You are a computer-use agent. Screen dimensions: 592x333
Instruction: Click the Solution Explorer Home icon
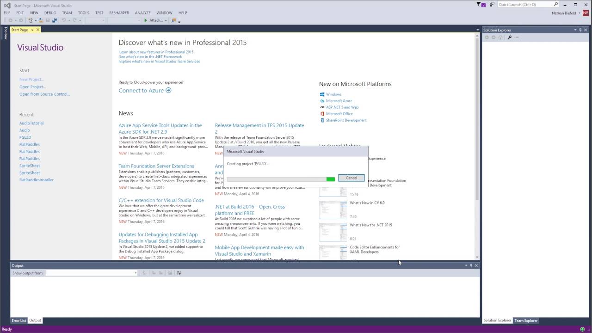500,37
